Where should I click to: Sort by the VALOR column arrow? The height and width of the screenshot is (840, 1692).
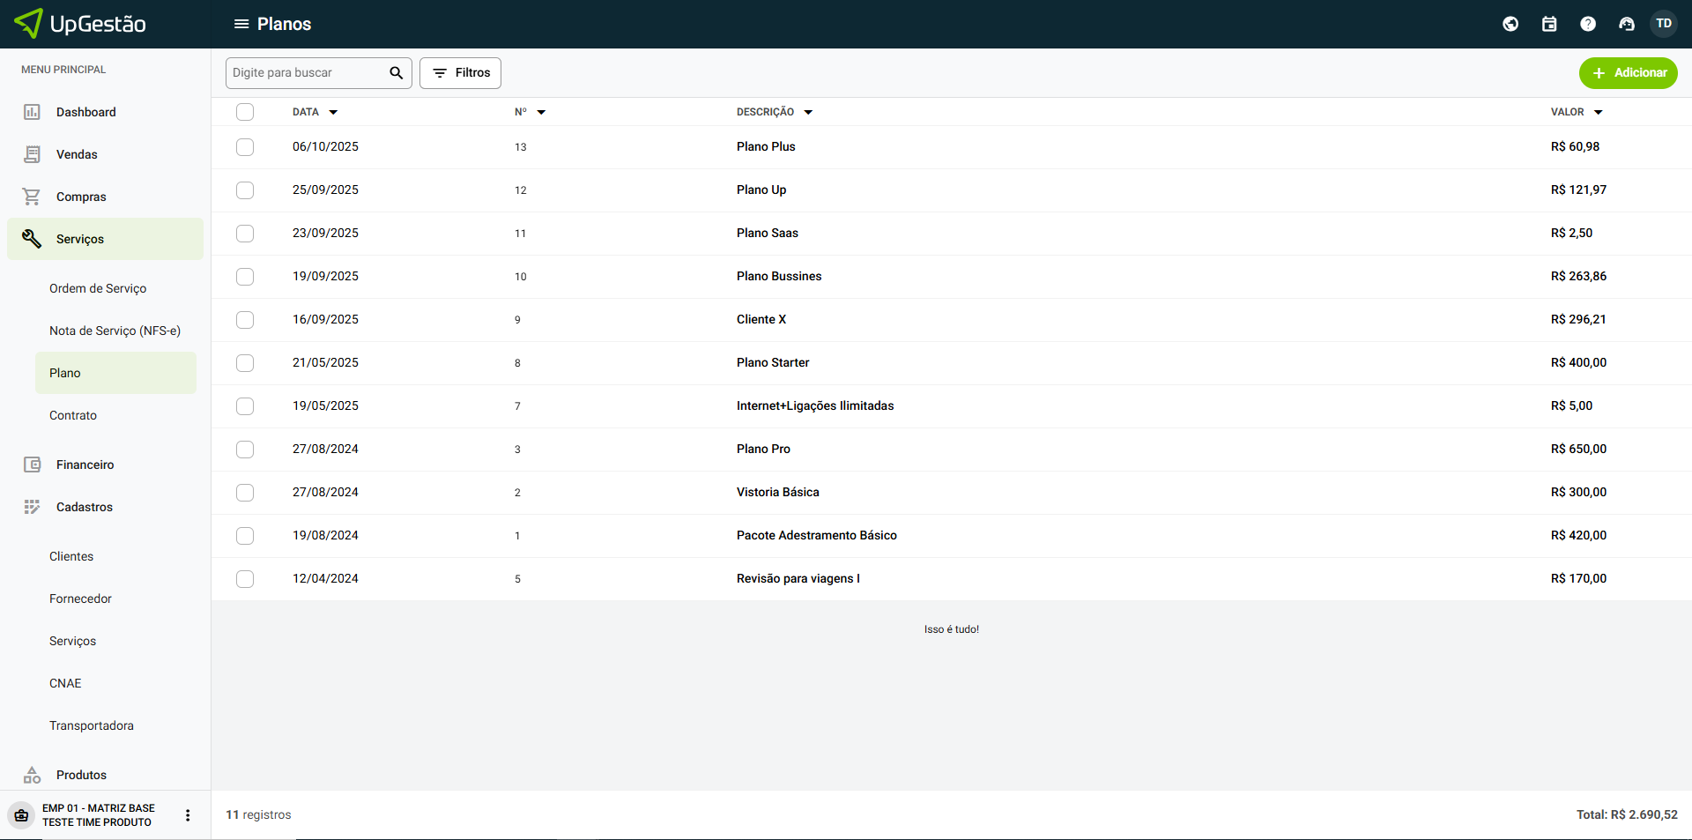[1598, 113]
